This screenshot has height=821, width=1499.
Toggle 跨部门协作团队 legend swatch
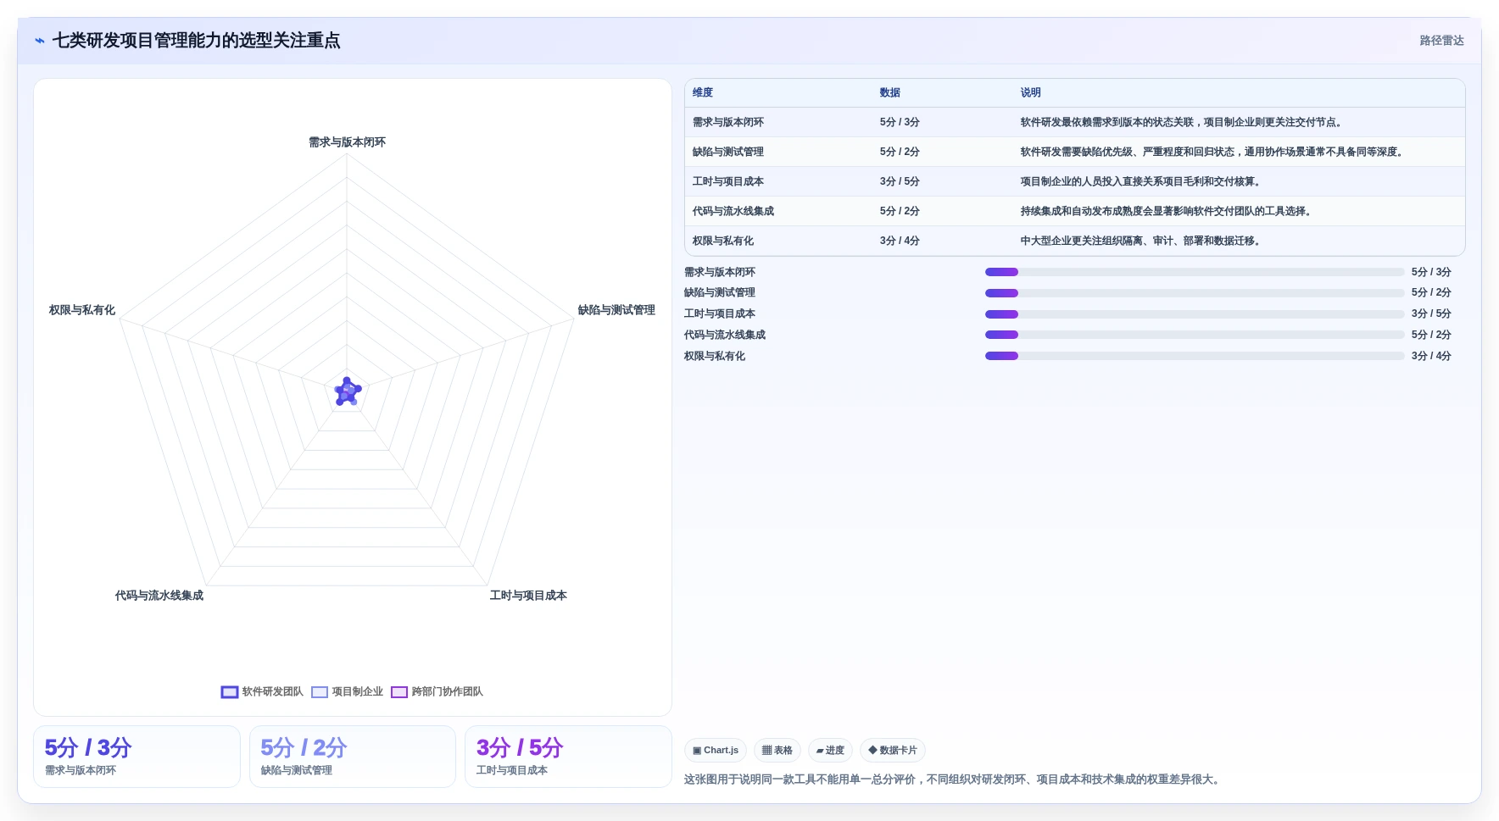click(399, 692)
